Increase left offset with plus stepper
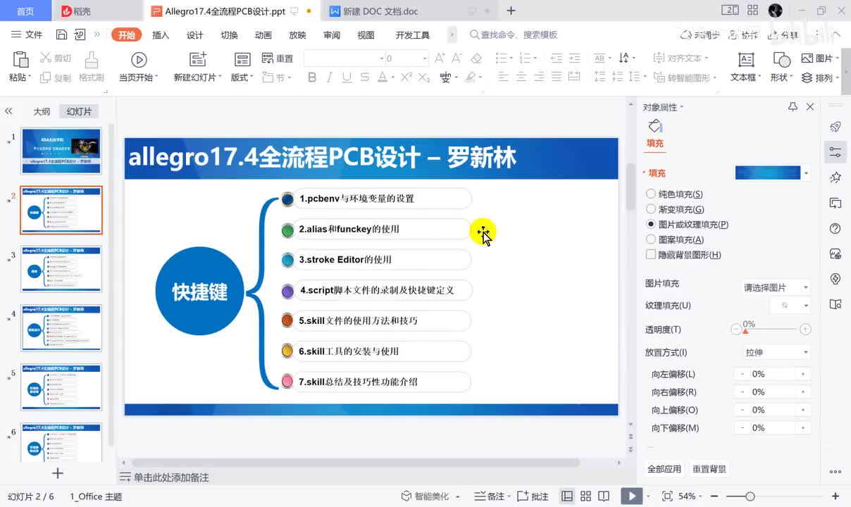This screenshot has height=507, width=851. [802, 374]
